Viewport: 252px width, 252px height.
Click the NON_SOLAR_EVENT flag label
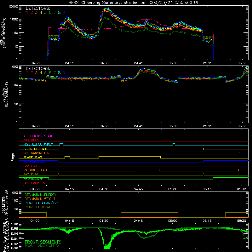38,145
